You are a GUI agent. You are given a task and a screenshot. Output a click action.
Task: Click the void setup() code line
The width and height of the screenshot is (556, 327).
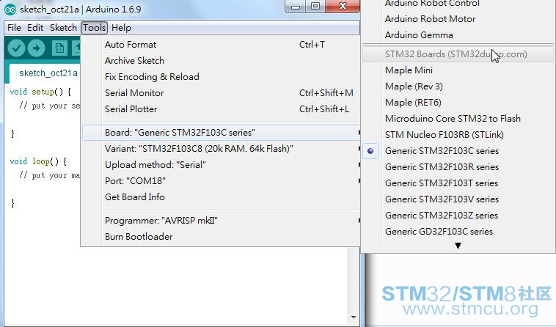40,92
